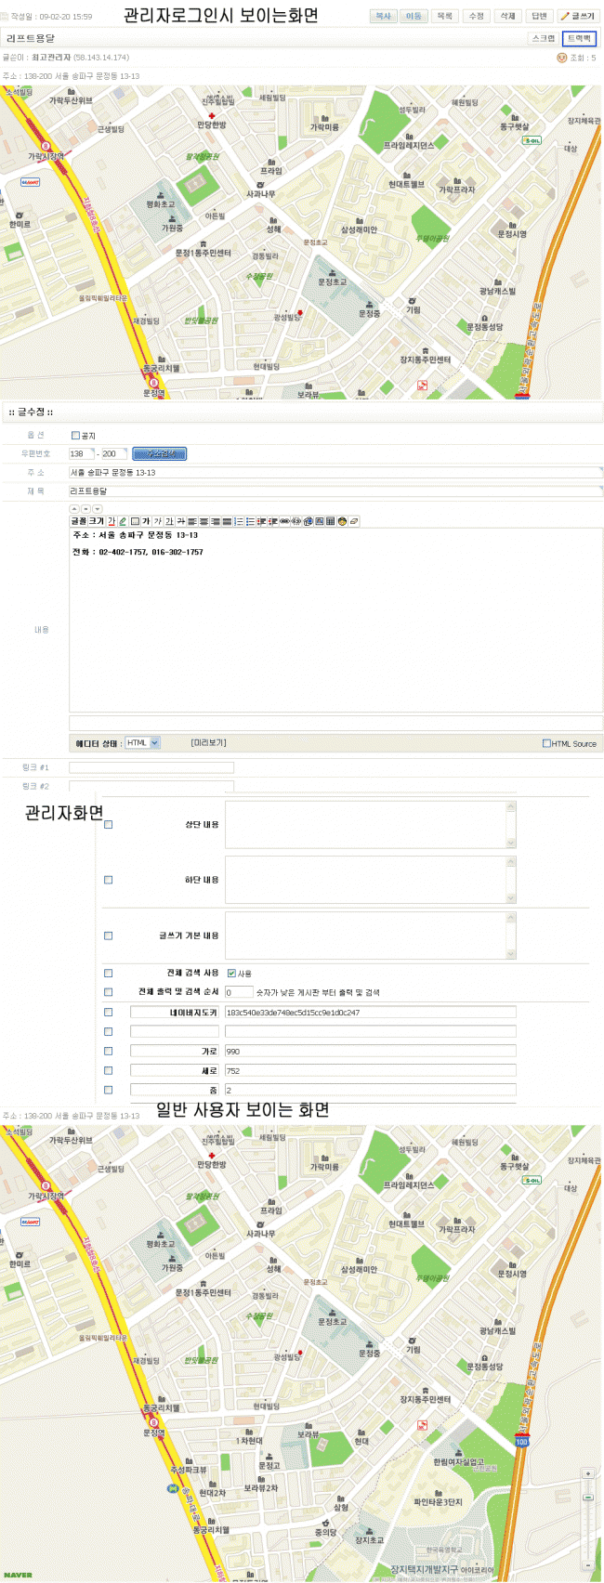Open the 글꼴 font picker in editor toolbar
Screen dimensions: 604x1583
78,521
